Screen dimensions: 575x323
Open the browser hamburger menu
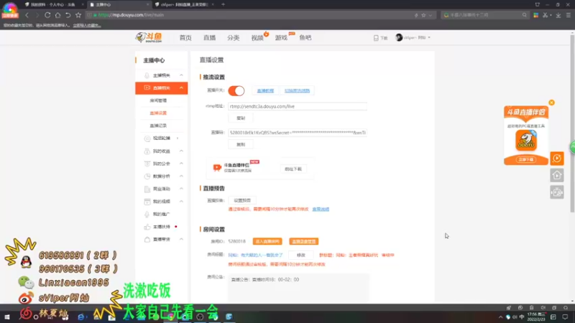pos(569,15)
